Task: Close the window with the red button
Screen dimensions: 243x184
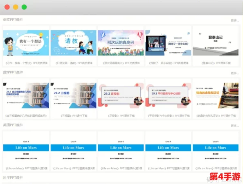Action: (7, 7)
